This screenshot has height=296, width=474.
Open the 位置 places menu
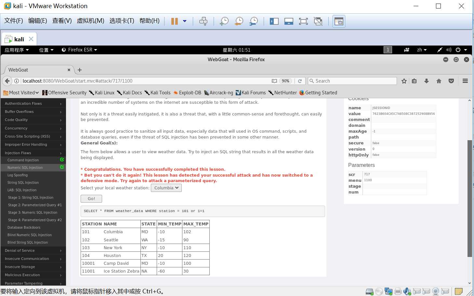coord(46,50)
